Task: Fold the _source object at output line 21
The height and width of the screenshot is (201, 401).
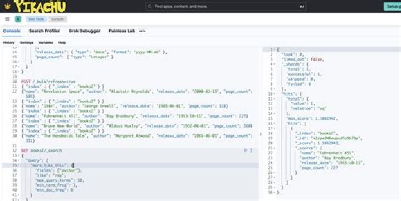Action: point(275,148)
